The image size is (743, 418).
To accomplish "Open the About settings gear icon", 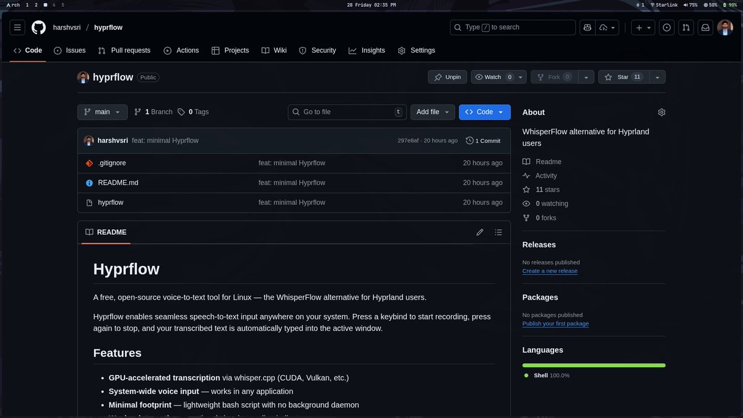I will pos(661,112).
